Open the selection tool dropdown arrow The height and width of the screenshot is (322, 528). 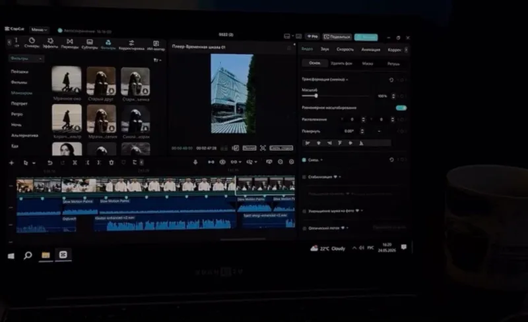(34, 163)
